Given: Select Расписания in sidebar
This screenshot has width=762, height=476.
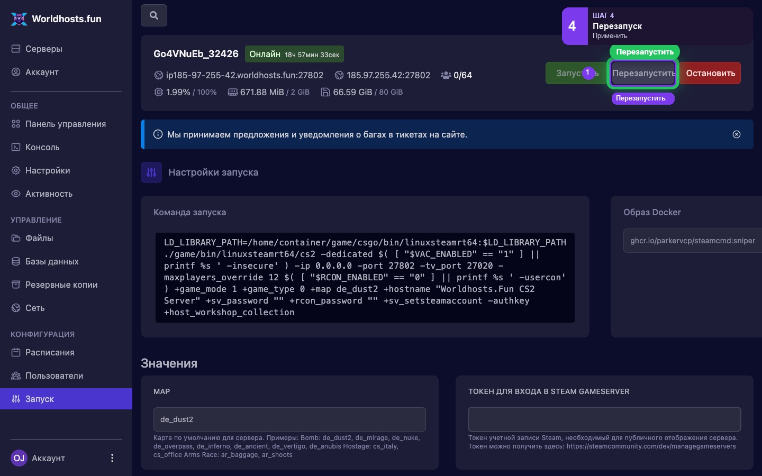Looking at the screenshot, I should pos(66,352).
